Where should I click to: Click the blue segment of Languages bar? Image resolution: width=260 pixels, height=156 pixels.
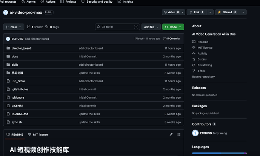click(206, 153)
